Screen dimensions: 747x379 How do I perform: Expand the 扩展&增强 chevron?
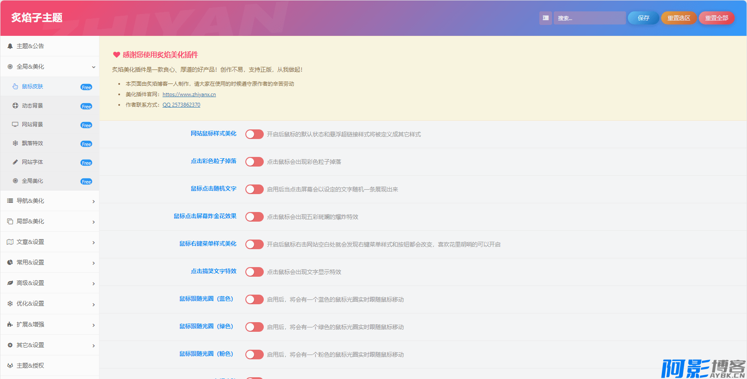pos(93,325)
